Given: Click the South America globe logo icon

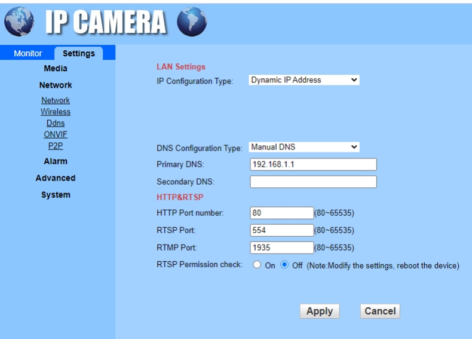Looking at the screenshot, I should click(x=192, y=22).
